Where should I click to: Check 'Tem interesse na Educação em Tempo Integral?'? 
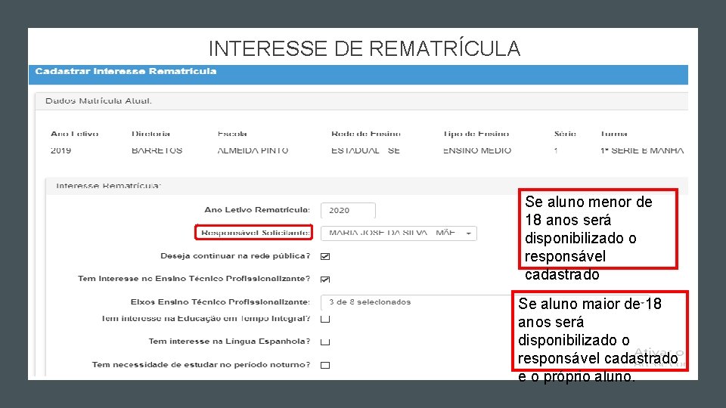click(325, 319)
